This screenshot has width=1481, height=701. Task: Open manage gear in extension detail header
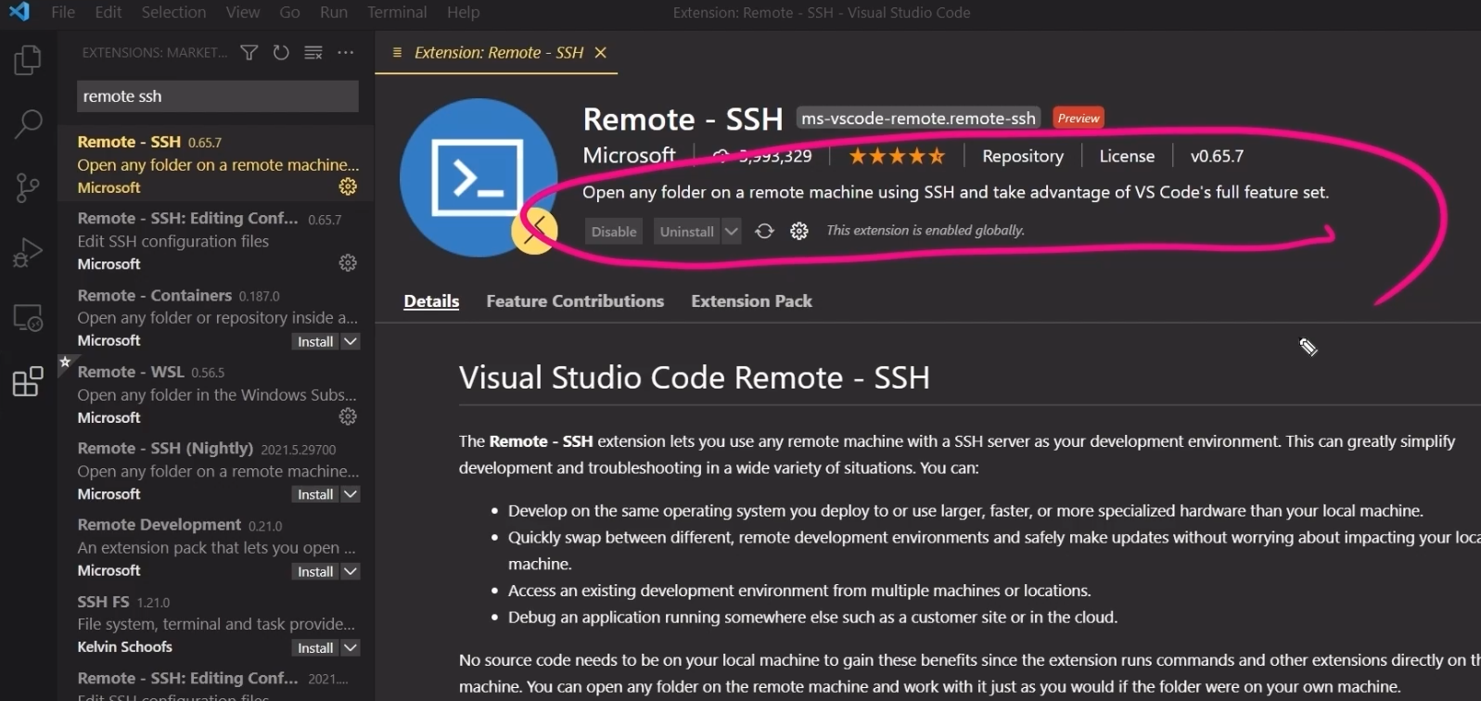[799, 231]
